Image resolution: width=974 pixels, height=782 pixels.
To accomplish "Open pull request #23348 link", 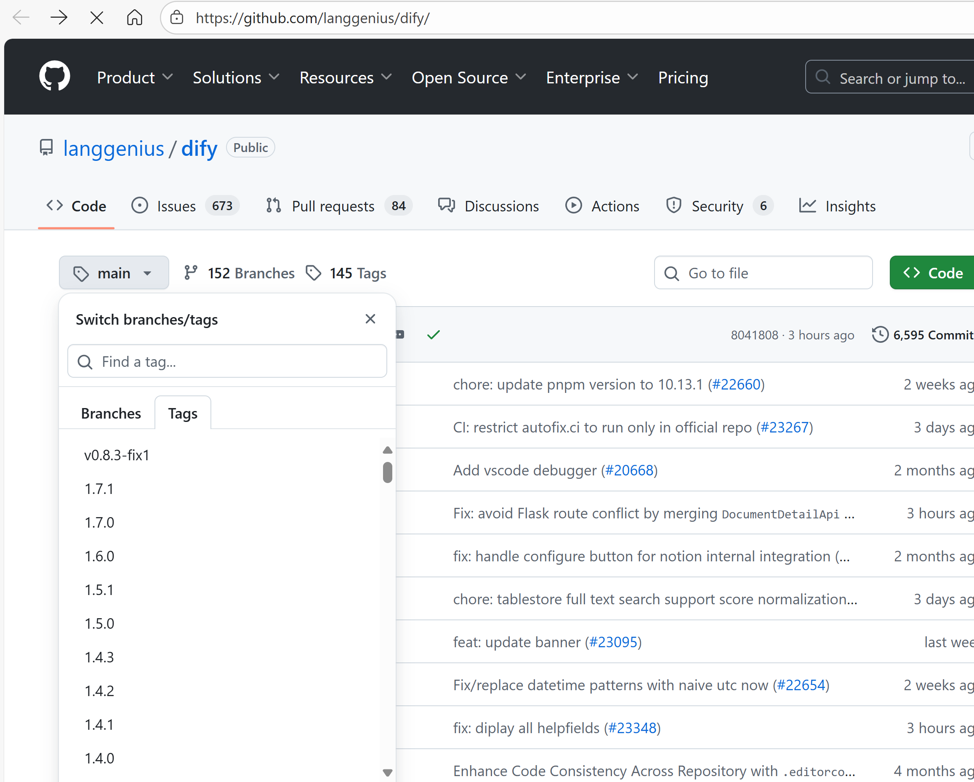I will point(632,728).
